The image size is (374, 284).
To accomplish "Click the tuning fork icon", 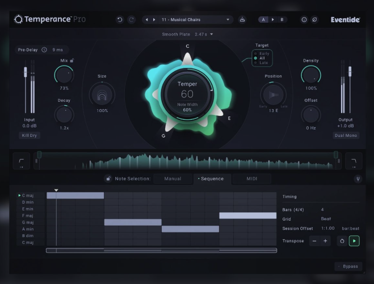I will click(x=358, y=179).
